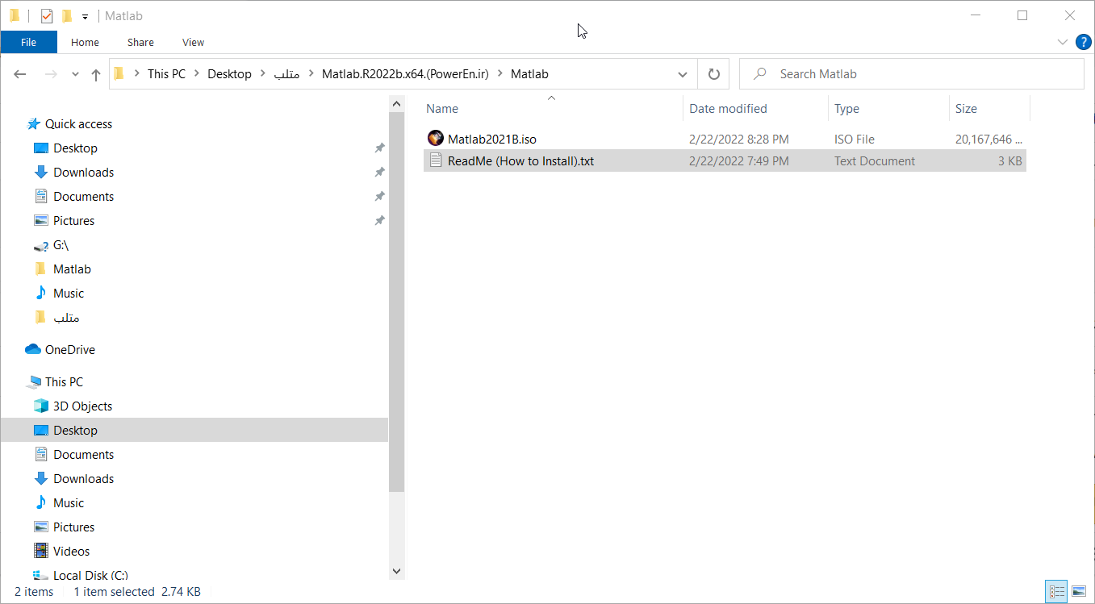Open the recent locations dropdown
Viewport: 1095px width, 604px height.
point(75,74)
